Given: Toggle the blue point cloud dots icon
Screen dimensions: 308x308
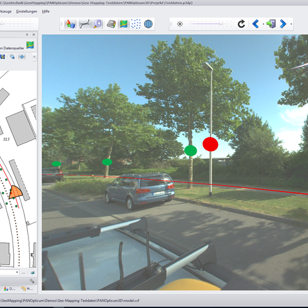Looking at the screenshot, I should (136, 24).
